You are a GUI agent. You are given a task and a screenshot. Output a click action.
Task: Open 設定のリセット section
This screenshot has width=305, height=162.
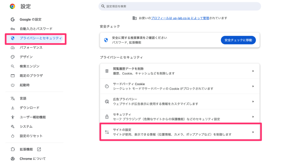(x=31, y=136)
